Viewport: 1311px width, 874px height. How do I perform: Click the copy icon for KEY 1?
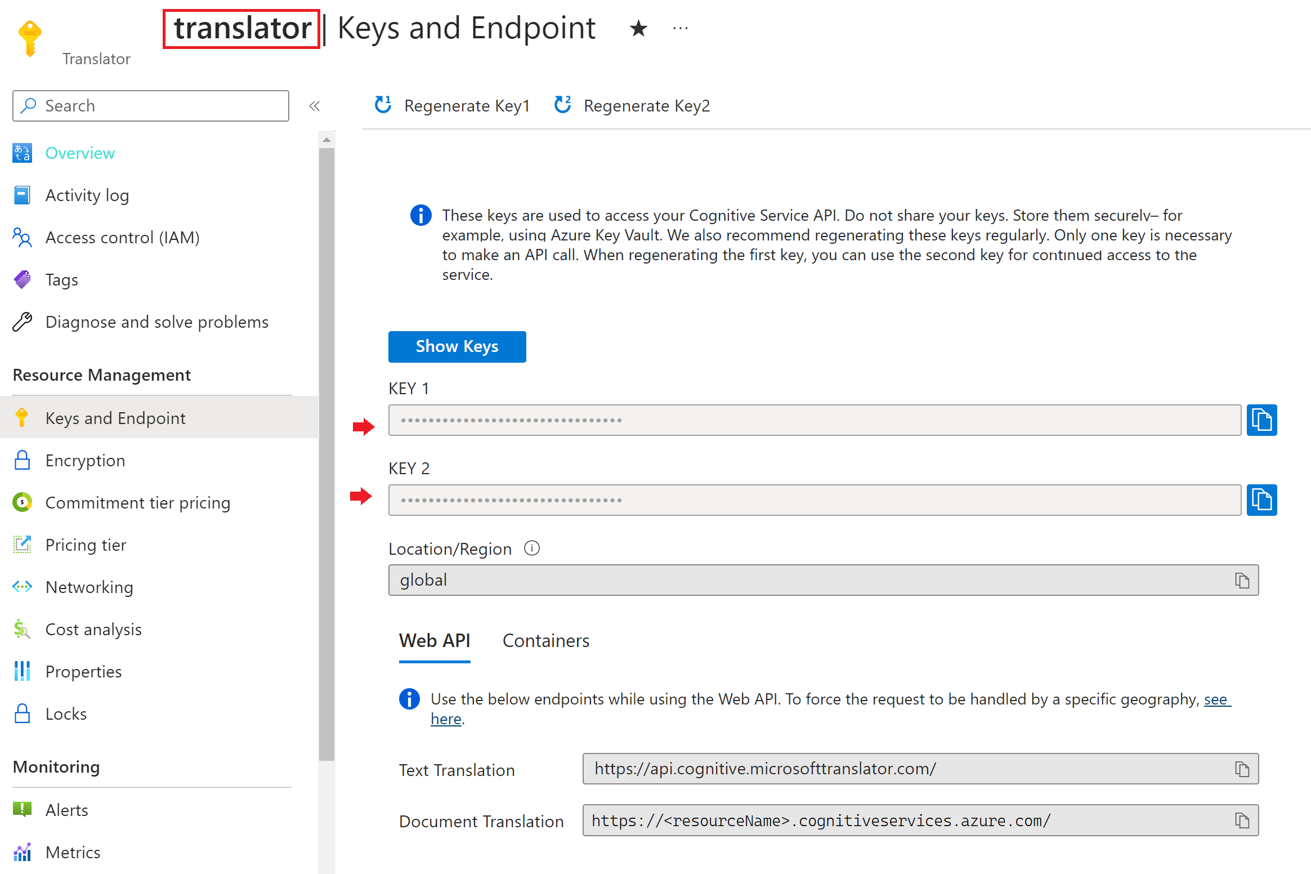pos(1262,420)
